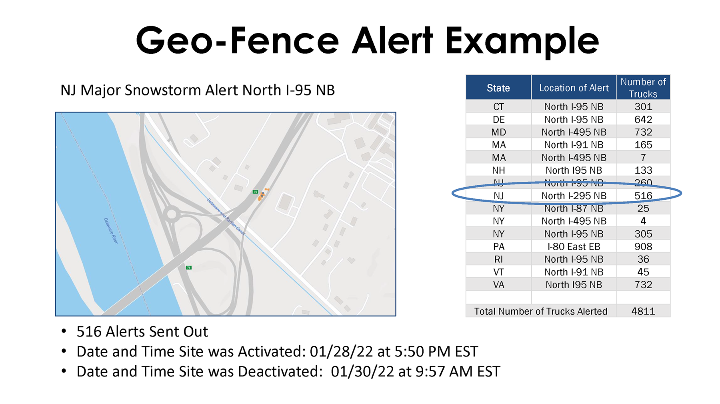Screen dimensions: 720x404
Task: Select Total Number of Trucks Alerted cell
Action: 541,311
